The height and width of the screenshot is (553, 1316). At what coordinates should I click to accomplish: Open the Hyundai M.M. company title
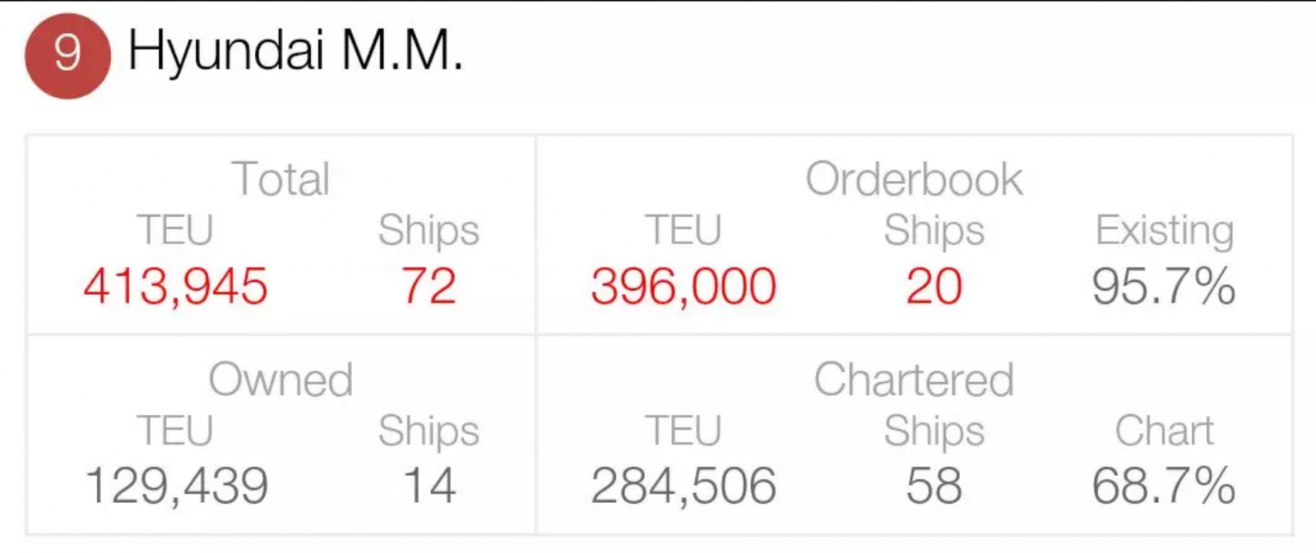click(295, 50)
